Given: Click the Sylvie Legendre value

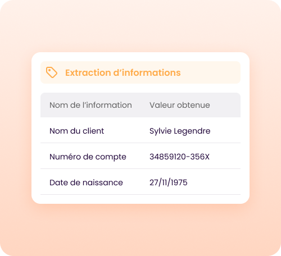Looking at the screenshot, I should (180, 131).
